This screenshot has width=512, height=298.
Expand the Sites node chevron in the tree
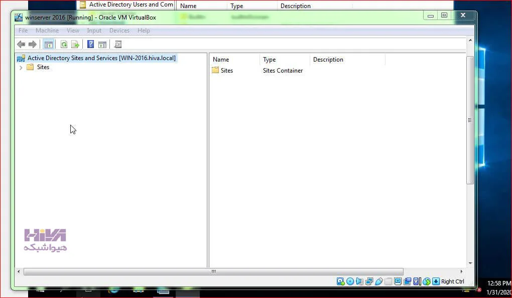(x=21, y=68)
